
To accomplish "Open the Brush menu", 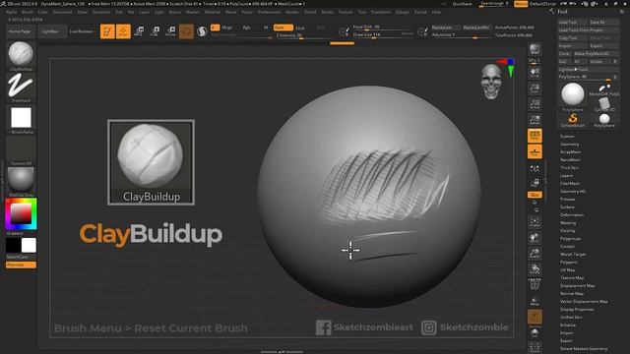I will 28,12.
